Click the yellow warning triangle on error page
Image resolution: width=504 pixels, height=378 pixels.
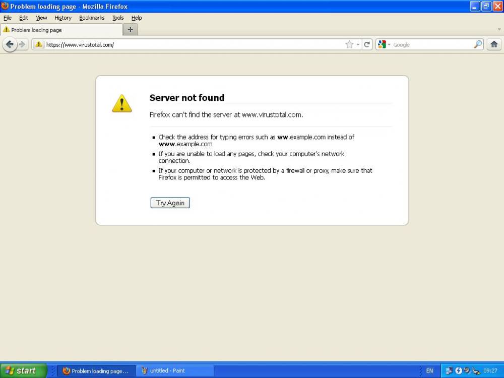pos(122,103)
